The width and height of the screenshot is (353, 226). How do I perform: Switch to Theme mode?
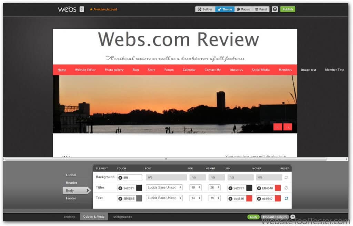tap(225, 9)
